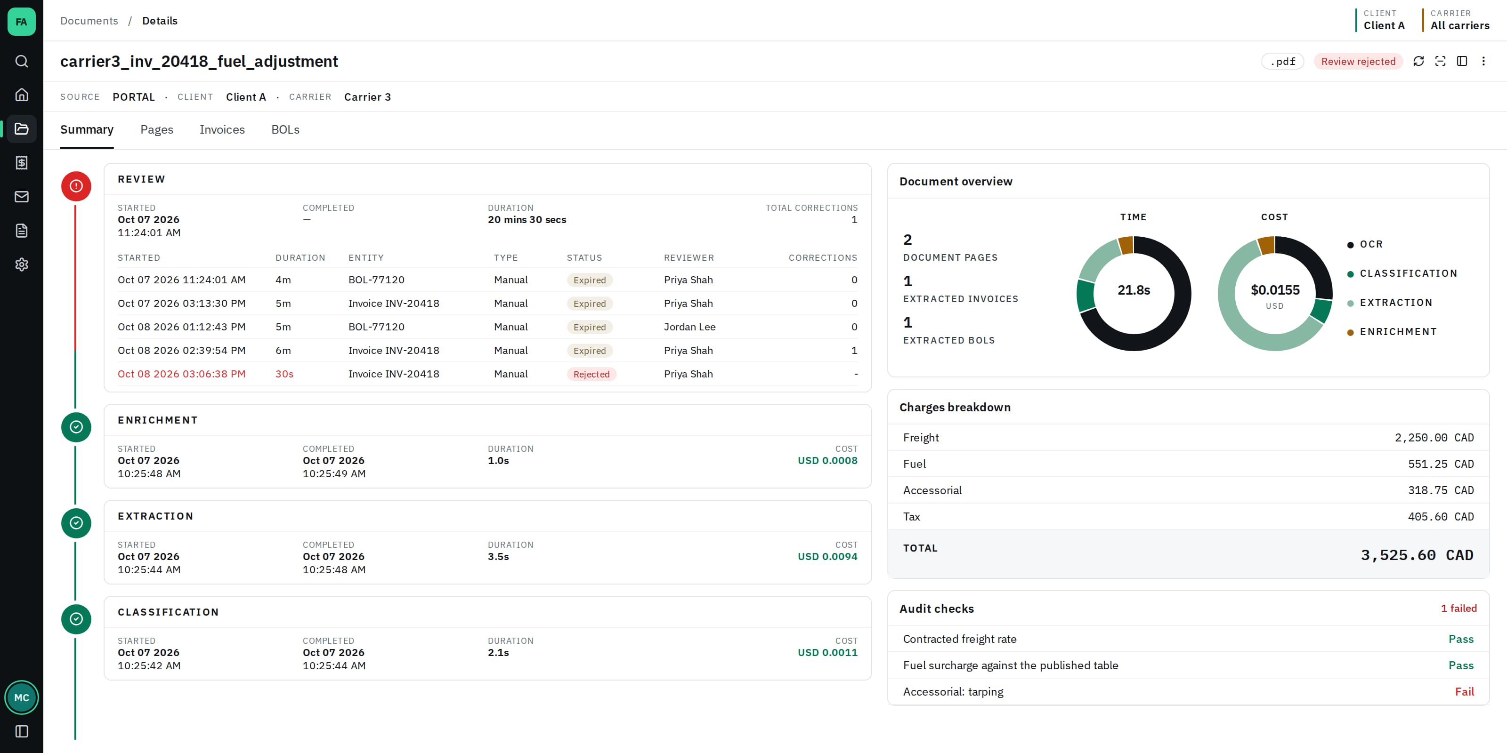Click the Rejected status pill

coord(591,374)
